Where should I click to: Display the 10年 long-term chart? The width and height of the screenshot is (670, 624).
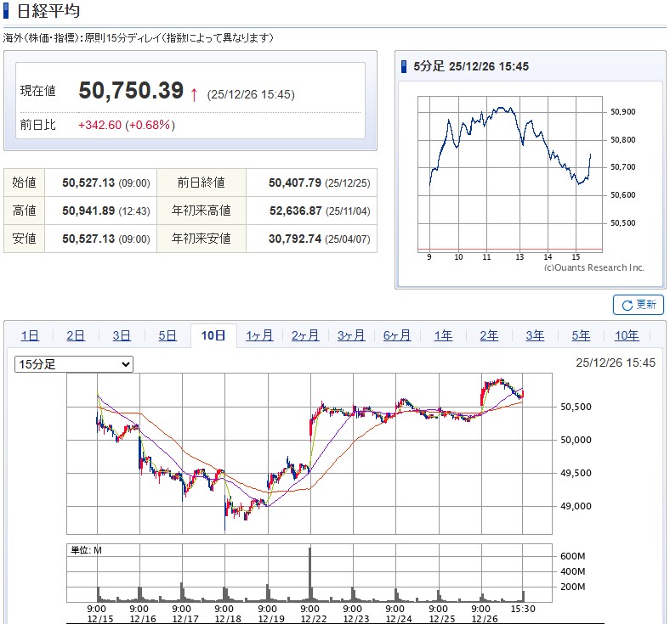point(627,335)
